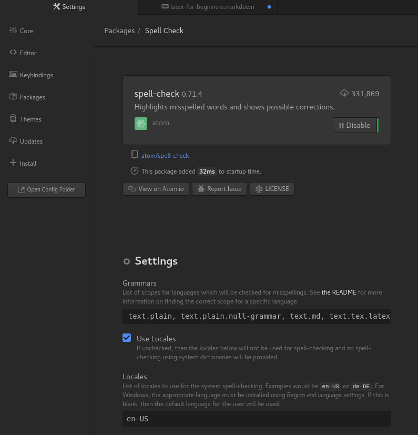Click the 331,869 download count
Image resolution: width=418 pixels, height=435 pixels.
365,94
